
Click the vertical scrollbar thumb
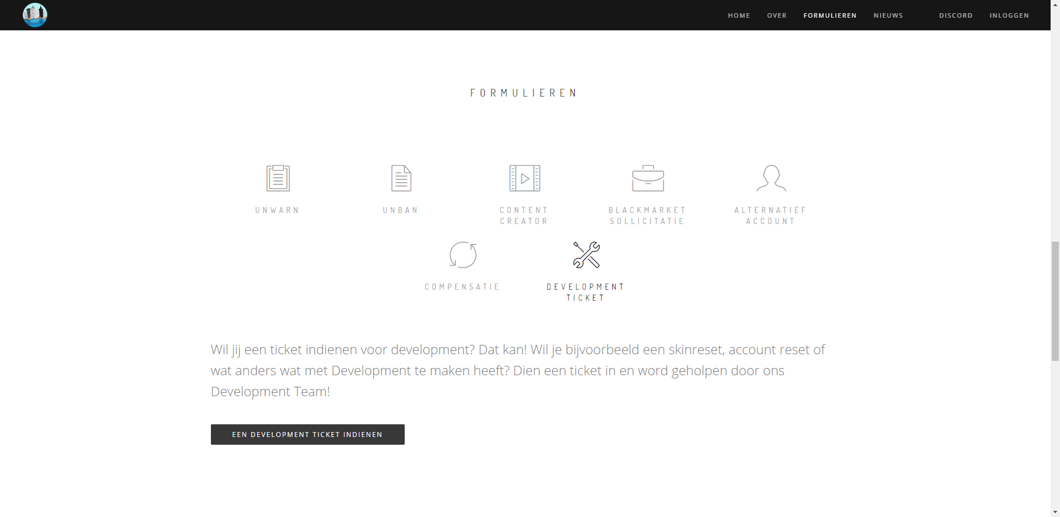pyautogui.click(x=1055, y=301)
